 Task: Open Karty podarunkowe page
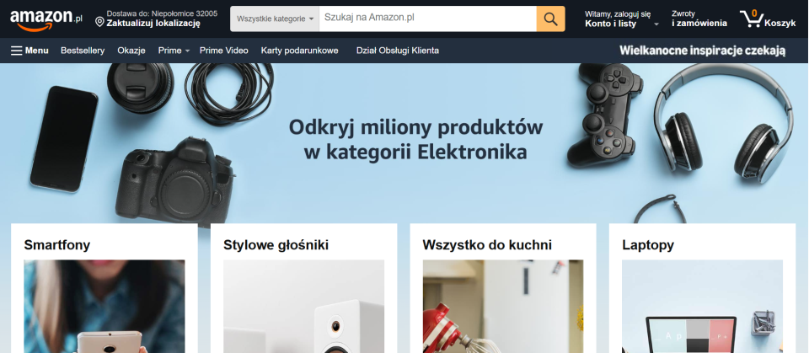pyautogui.click(x=300, y=51)
